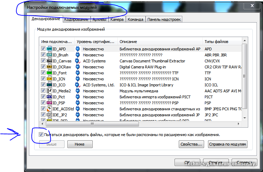
Task: Toggle the ID_Media2 plugin checkbox
Action: coord(43,91)
